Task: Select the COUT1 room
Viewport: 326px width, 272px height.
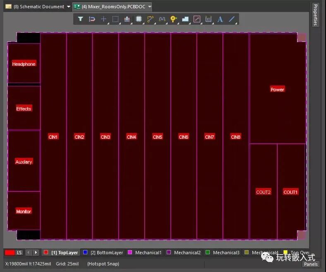Action: pos(290,192)
